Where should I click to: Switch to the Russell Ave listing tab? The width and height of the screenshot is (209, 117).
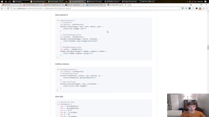(54, 5)
